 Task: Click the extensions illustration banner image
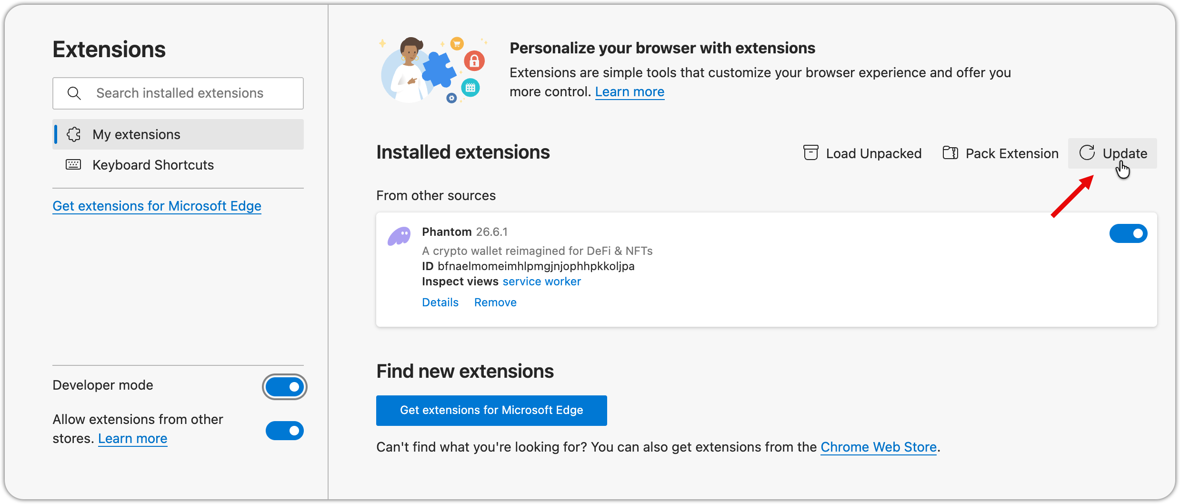[x=432, y=71]
